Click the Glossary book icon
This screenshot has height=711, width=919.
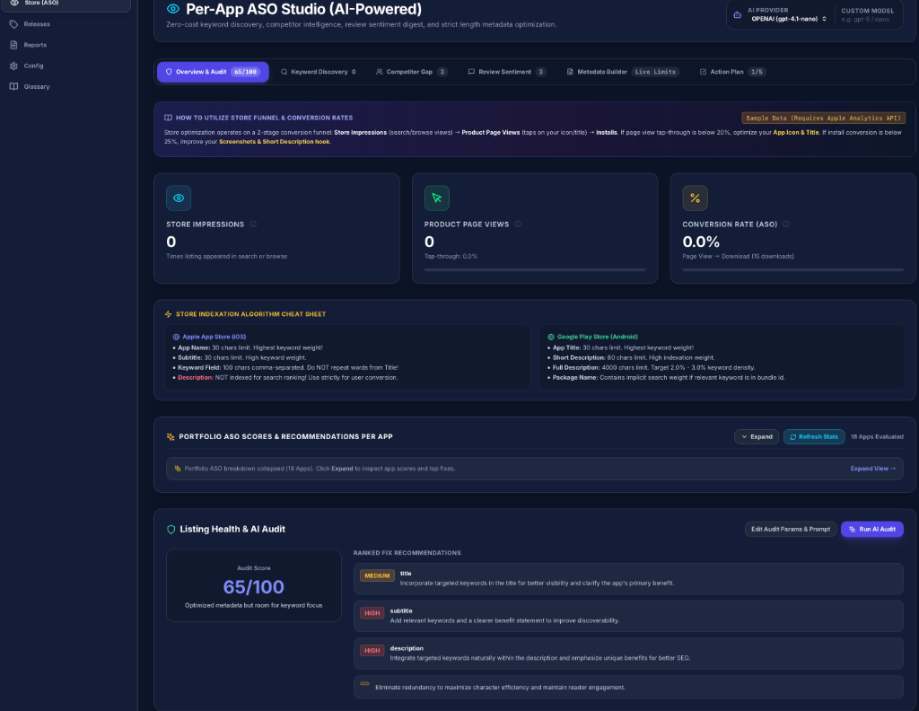[x=13, y=86]
